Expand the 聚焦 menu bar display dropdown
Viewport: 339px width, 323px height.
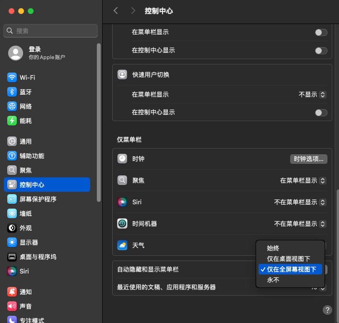click(x=303, y=181)
